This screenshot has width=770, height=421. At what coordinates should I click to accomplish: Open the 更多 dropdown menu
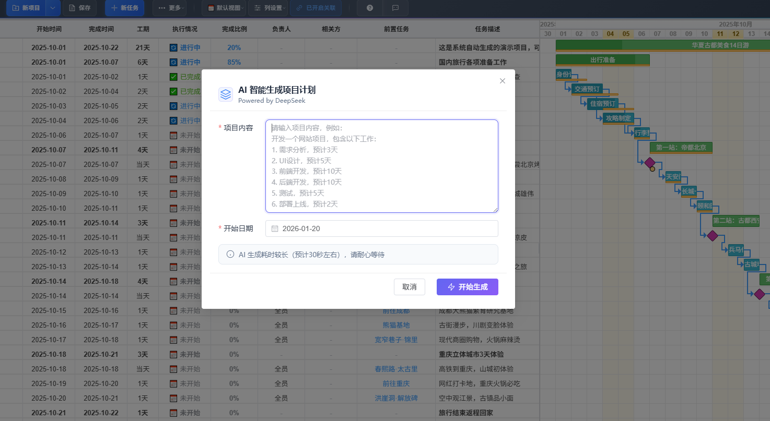[x=170, y=8]
